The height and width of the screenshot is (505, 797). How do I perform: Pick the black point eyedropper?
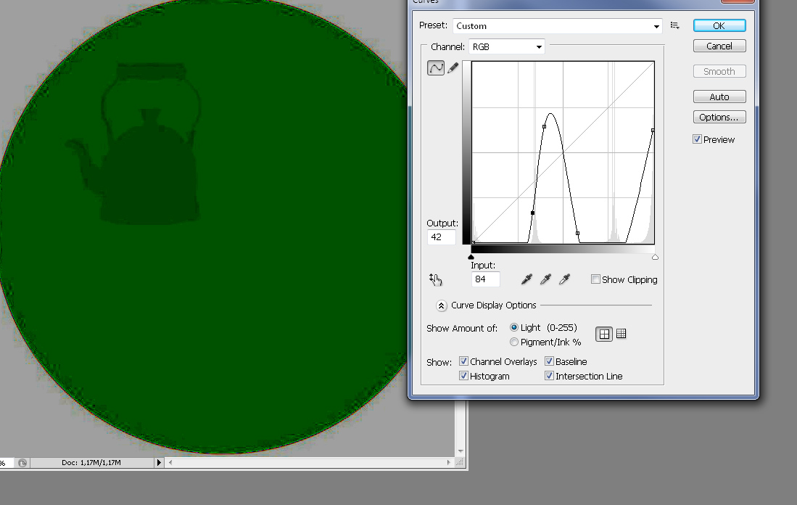pyautogui.click(x=526, y=279)
